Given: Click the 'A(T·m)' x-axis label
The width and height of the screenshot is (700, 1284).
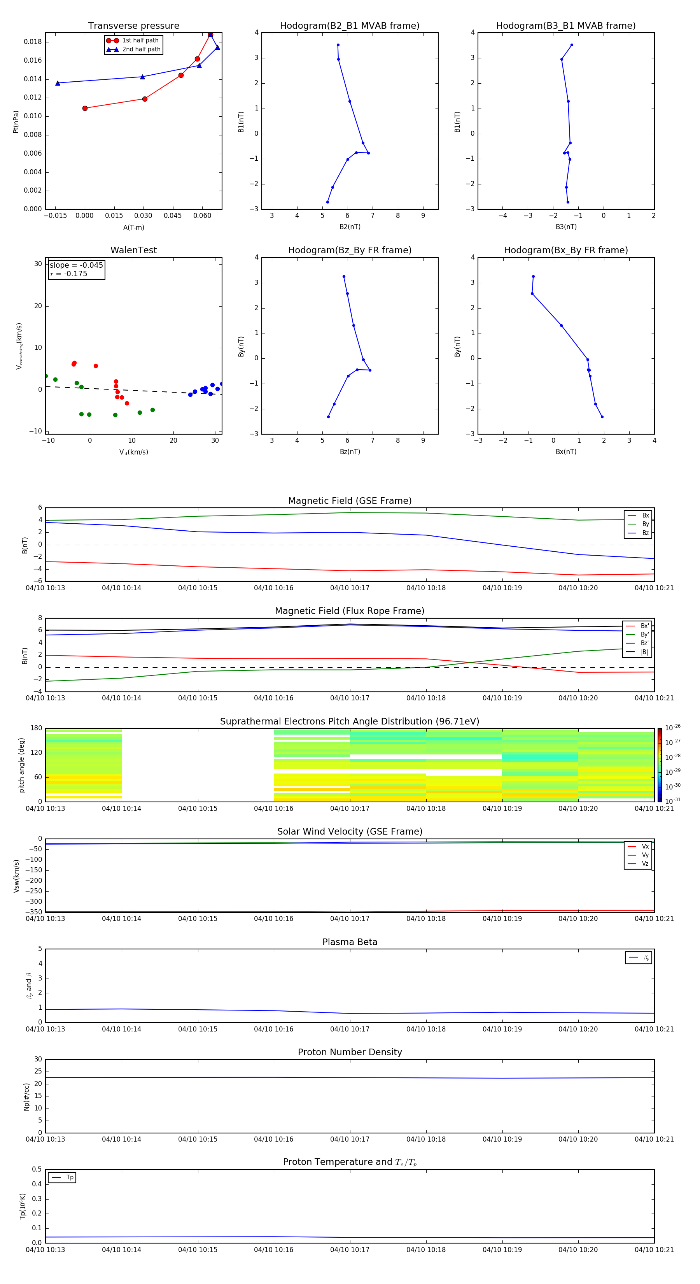Looking at the screenshot, I should (133, 227).
